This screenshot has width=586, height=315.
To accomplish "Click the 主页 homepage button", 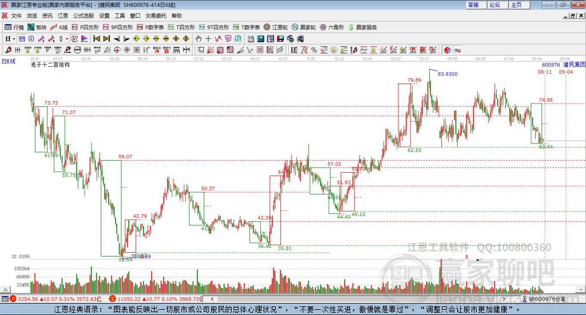I will [520, 5].
